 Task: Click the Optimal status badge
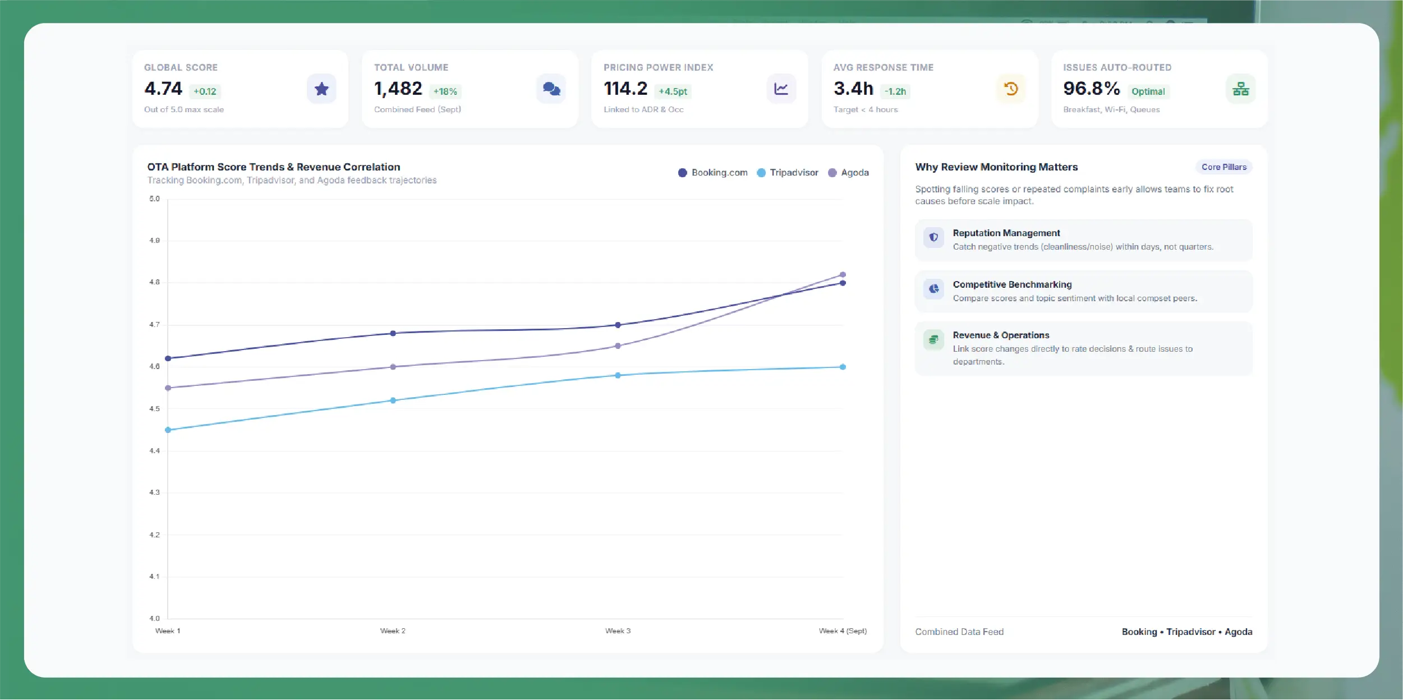tap(1148, 91)
